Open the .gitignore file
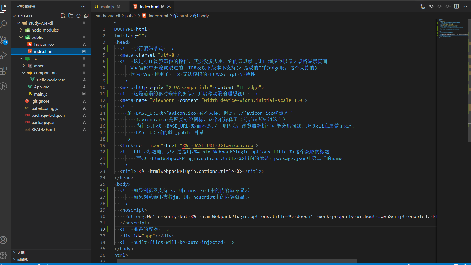 point(51,101)
